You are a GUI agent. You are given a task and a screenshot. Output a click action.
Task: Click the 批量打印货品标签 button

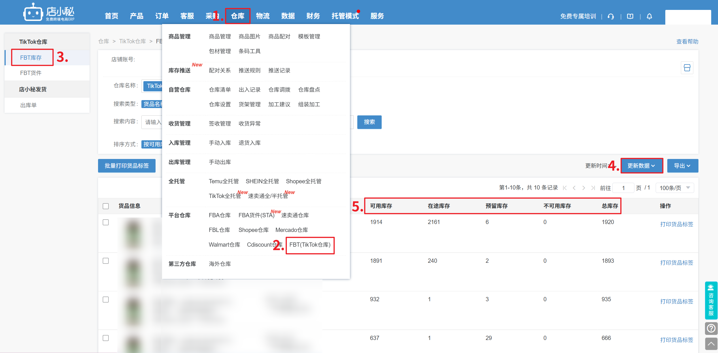click(x=127, y=166)
